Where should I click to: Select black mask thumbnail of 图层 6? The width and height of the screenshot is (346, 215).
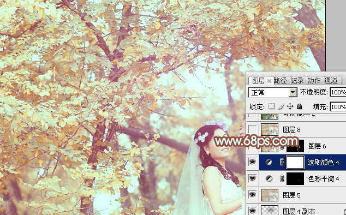tap(295, 146)
